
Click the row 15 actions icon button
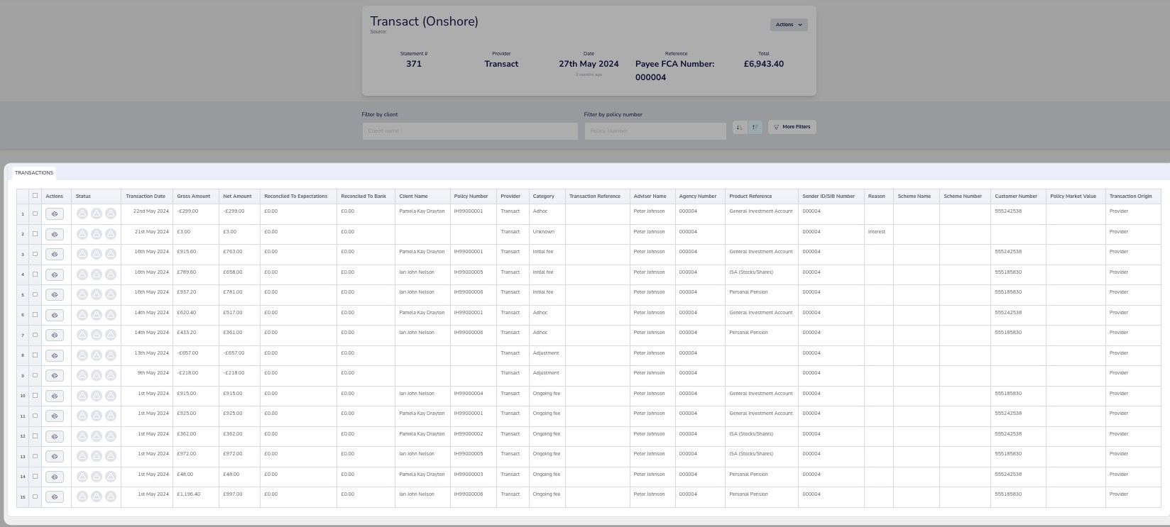pyautogui.click(x=55, y=497)
